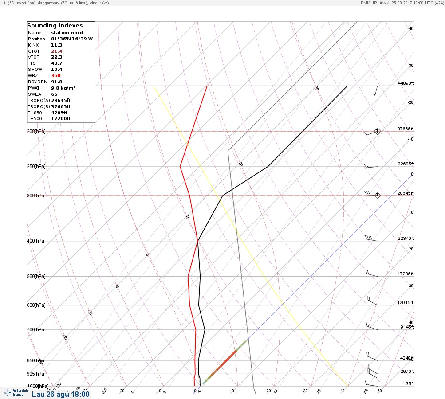Click the TROPO(A) value 28645ft

(x=61, y=100)
